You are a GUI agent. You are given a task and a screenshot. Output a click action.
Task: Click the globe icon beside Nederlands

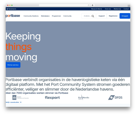click(7, 9)
